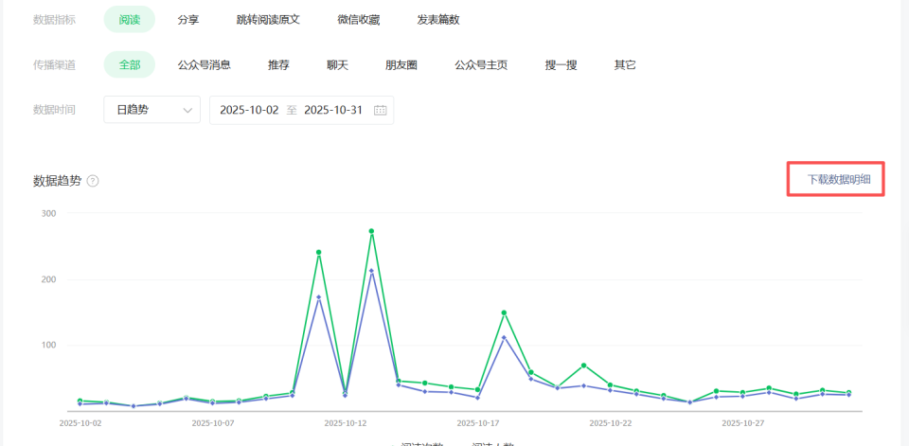
Task: Select the 阅读 data metric
Action: [x=130, y=19]
